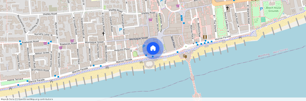Viewport: 306px width, 101px height.
Task: Click the West Buildings label
Action: (106, 53)
